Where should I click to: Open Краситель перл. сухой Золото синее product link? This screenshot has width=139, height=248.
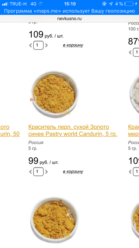click(73, 130)
